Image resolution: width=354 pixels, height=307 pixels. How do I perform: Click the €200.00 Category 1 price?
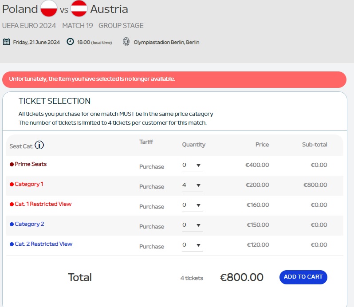click(x=257, y=185)
